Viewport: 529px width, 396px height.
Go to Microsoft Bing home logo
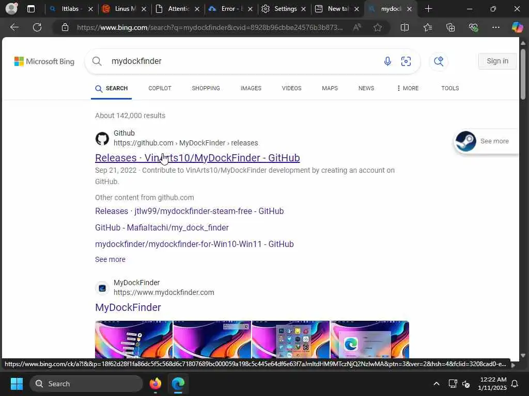click(x=44, y=61)
